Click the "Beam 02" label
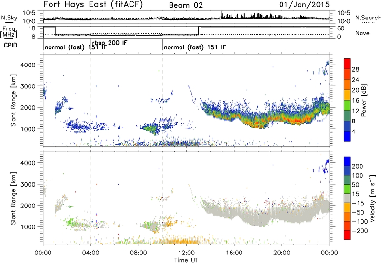381x263 pixels. click(x=186, y=5)
